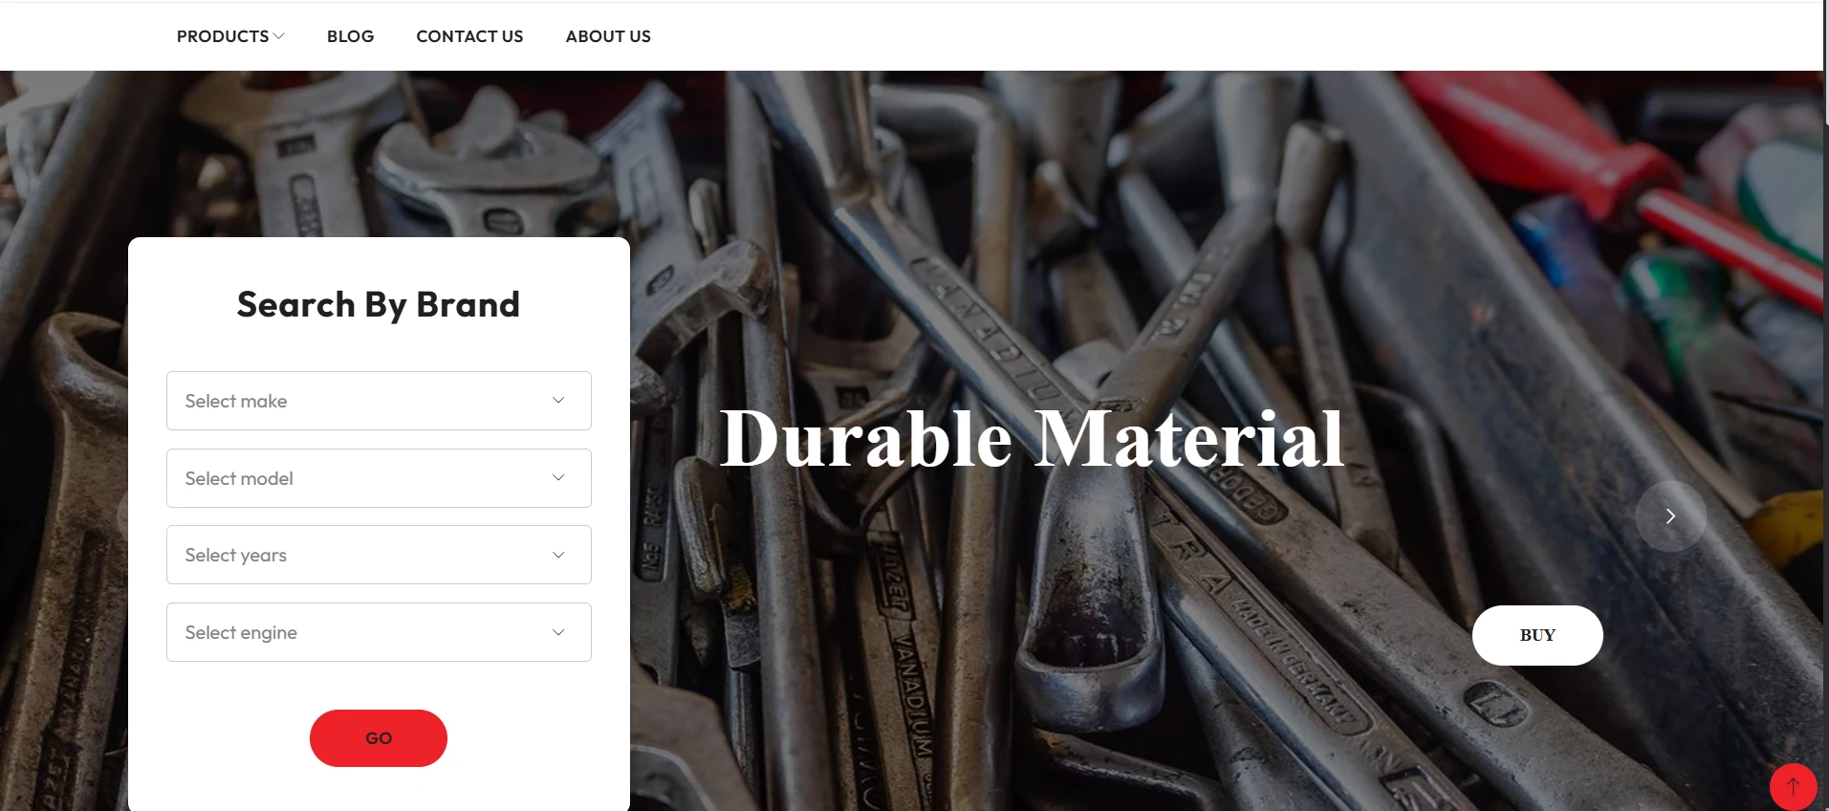Viewport: 1829px width, 811px height.
Task: Open the Select make dropdown
Action: pyautogui.click(x=379, y=401)
